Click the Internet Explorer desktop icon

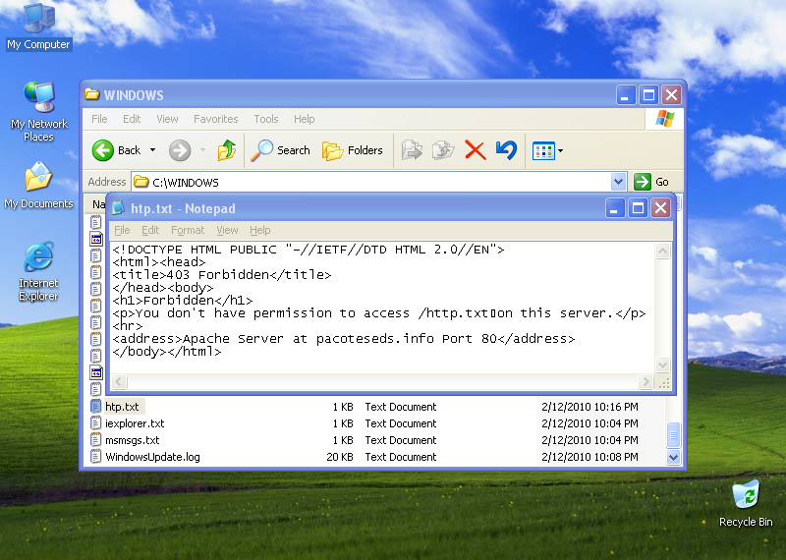(x=38, y=271)
